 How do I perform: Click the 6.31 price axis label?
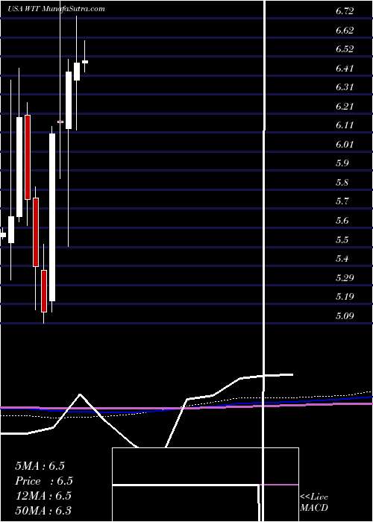coord(345,87)
